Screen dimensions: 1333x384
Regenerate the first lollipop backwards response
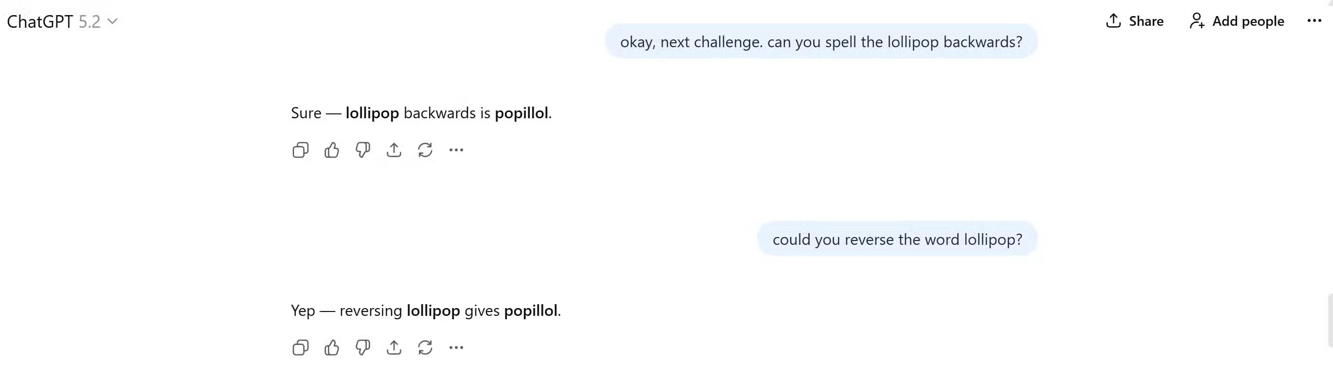pos(425,150)
